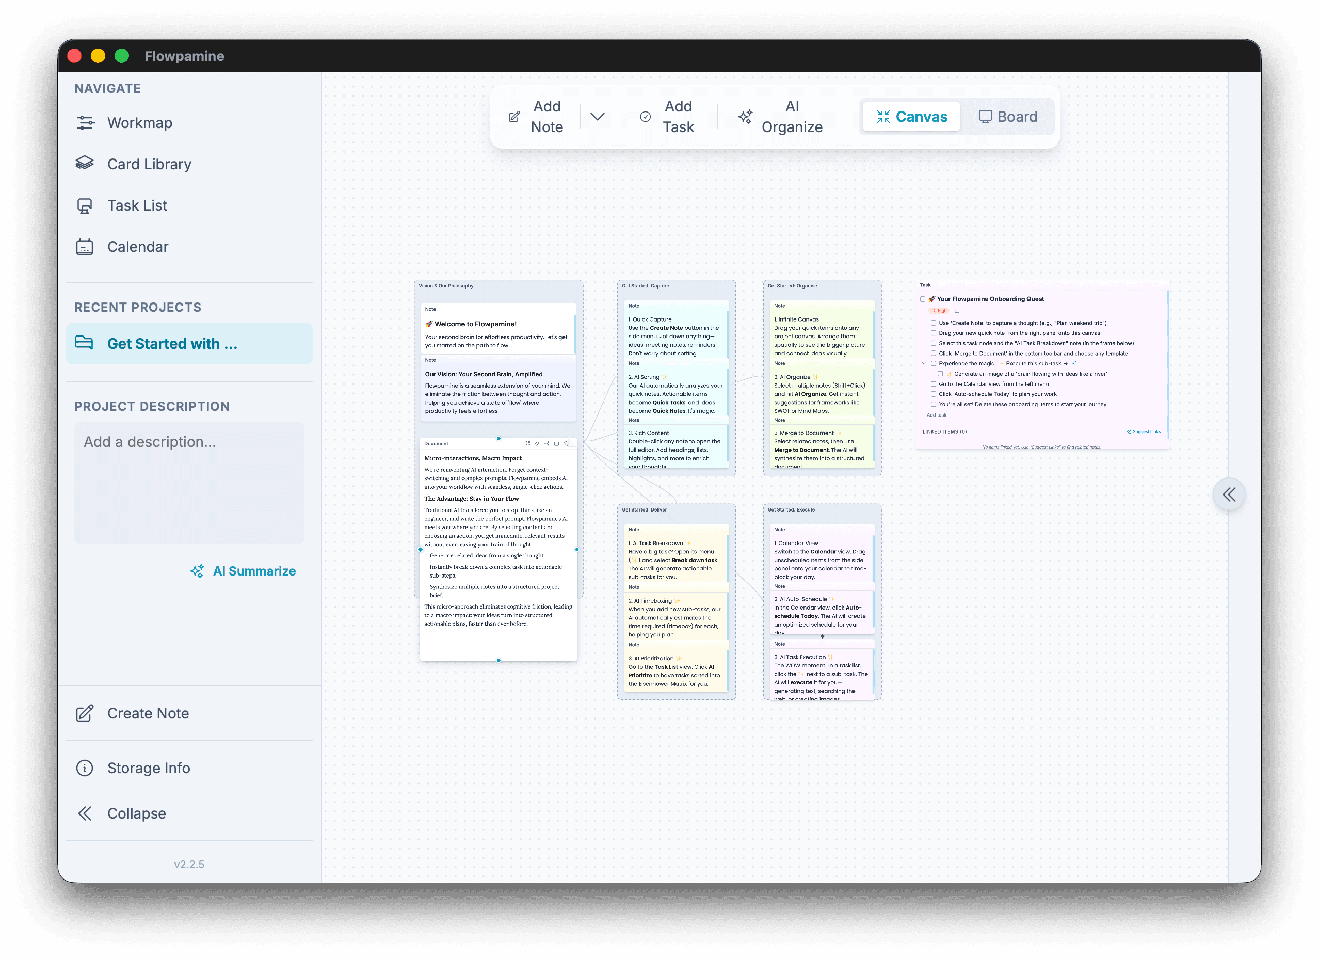Switch to the Board view

pos(1008,116)
